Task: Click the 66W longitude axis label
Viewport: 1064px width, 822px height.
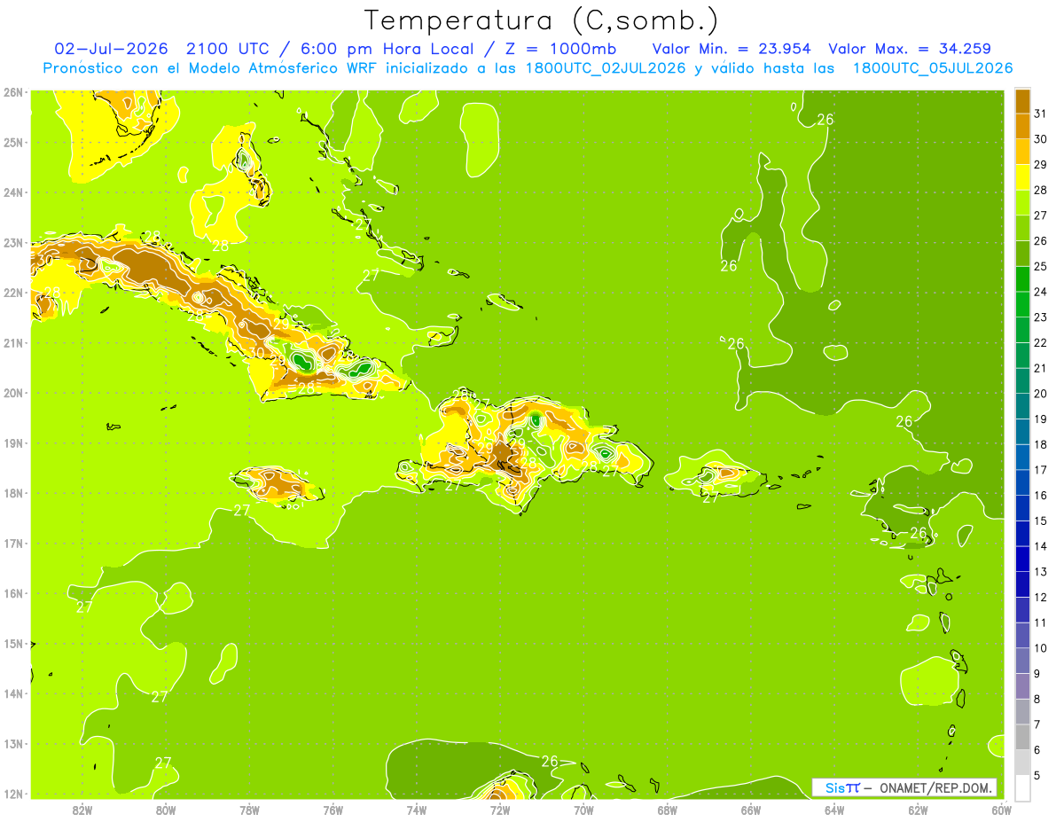Action: (x=751, y=810)
